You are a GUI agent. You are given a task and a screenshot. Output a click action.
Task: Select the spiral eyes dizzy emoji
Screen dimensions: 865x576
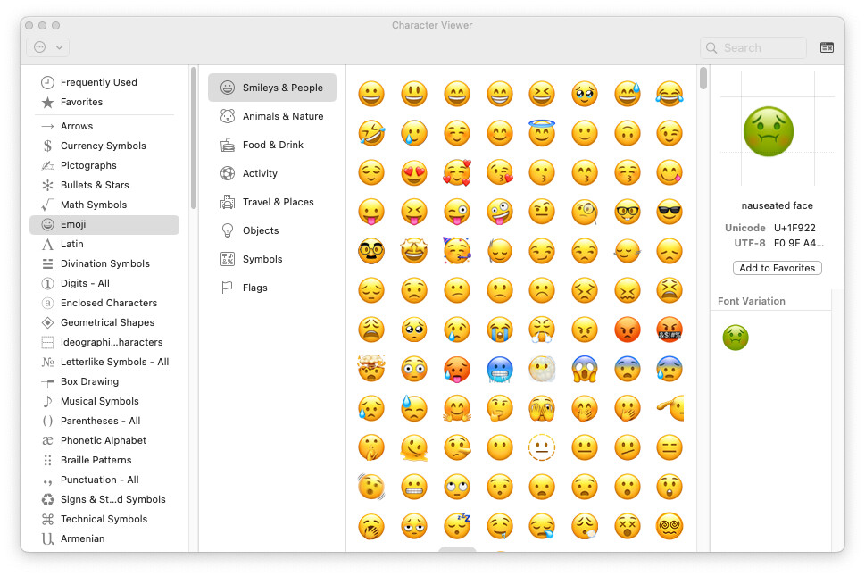[x=669, y=526]
